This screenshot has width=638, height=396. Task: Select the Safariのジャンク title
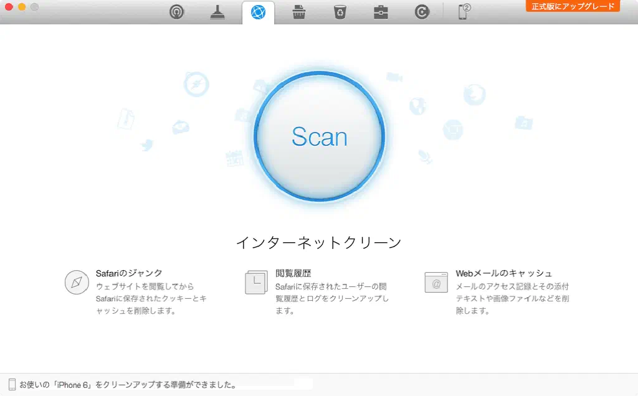coord(129,273)
